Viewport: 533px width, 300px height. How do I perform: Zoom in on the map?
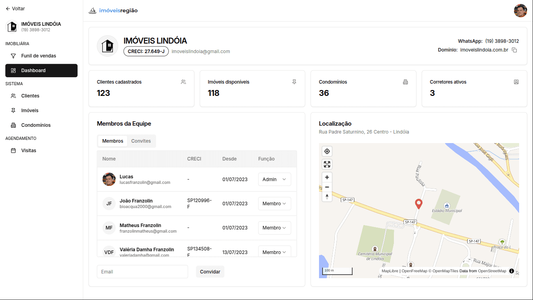coord(327,177)
